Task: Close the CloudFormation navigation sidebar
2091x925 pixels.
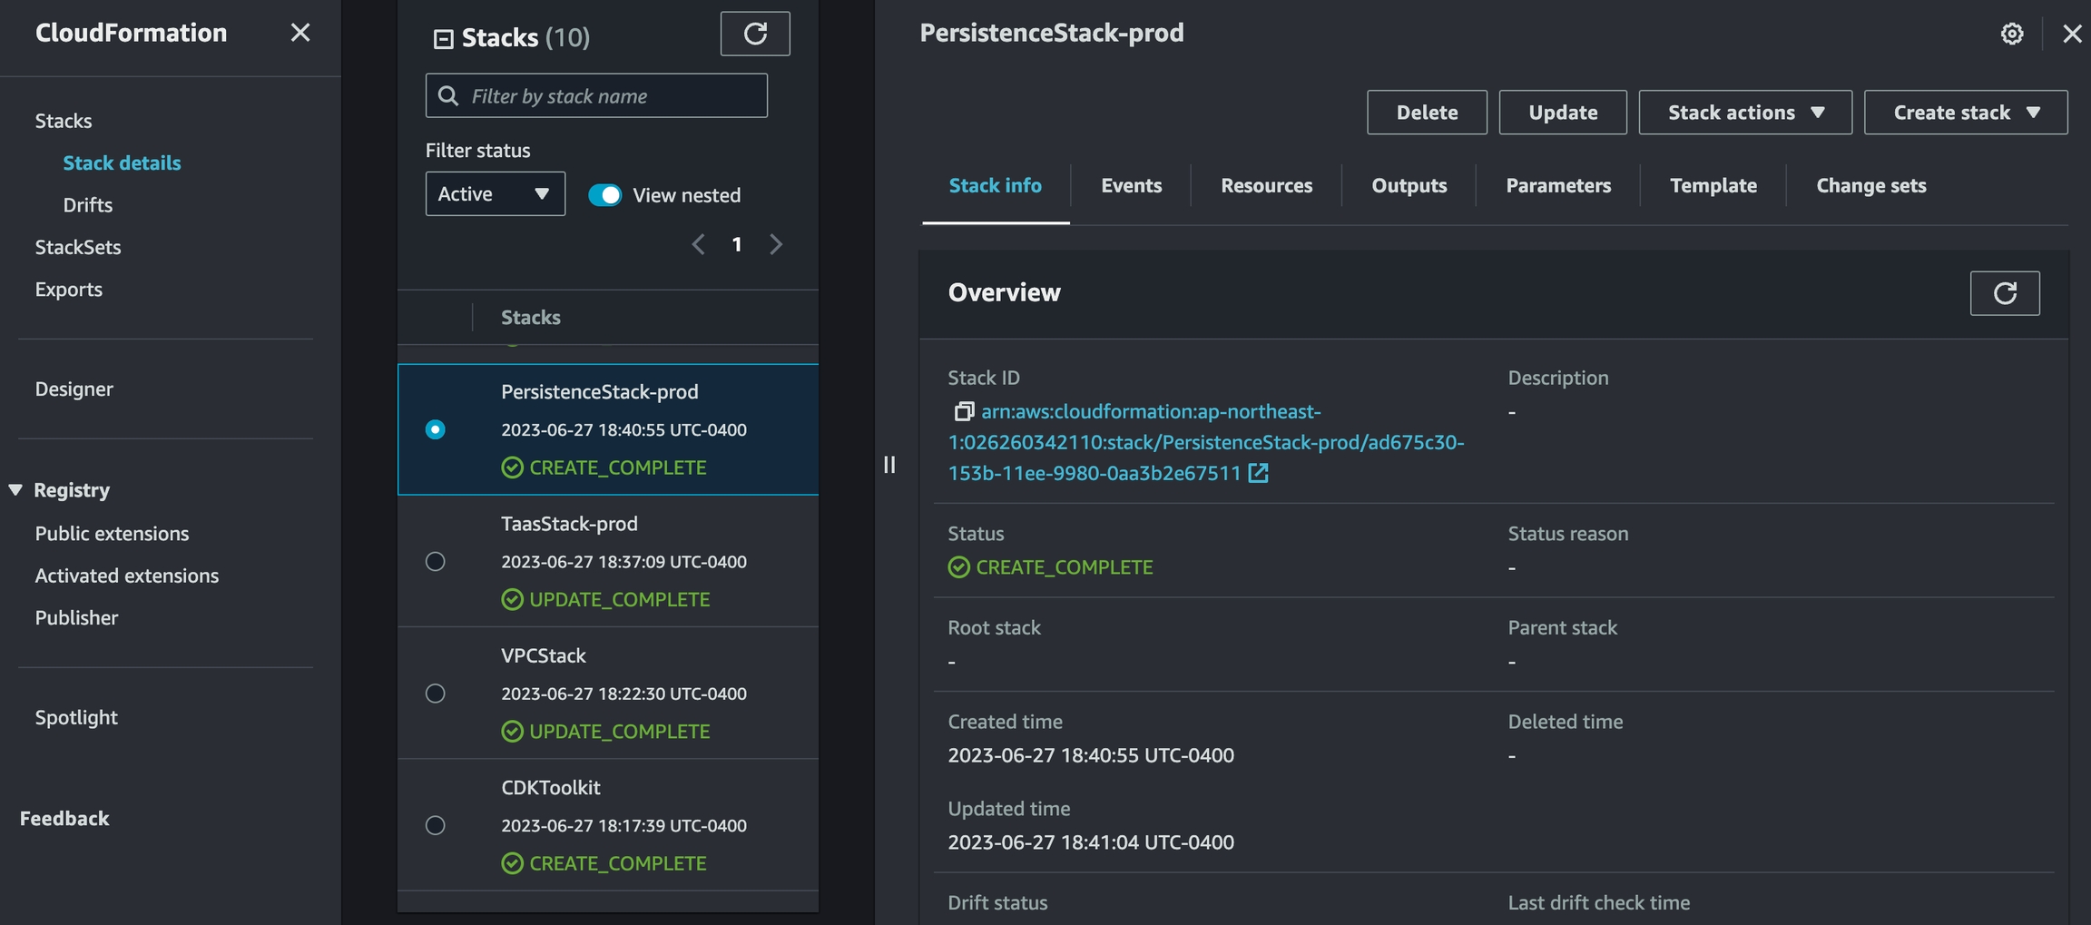Action: point(299,33)
